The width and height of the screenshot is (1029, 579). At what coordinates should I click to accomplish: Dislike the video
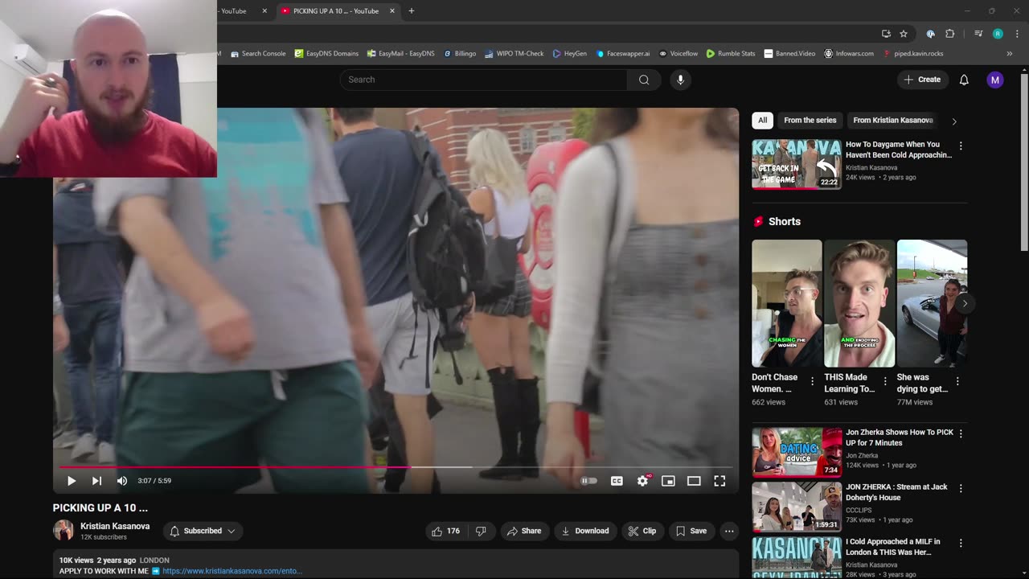point(481,531)
